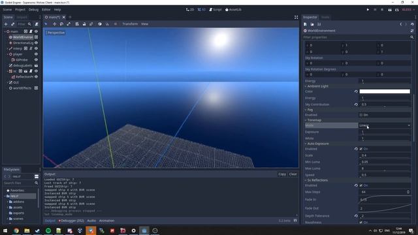Screen dimensions: 418x235
Task: Click the Copy output button
Action: point(282,174)
